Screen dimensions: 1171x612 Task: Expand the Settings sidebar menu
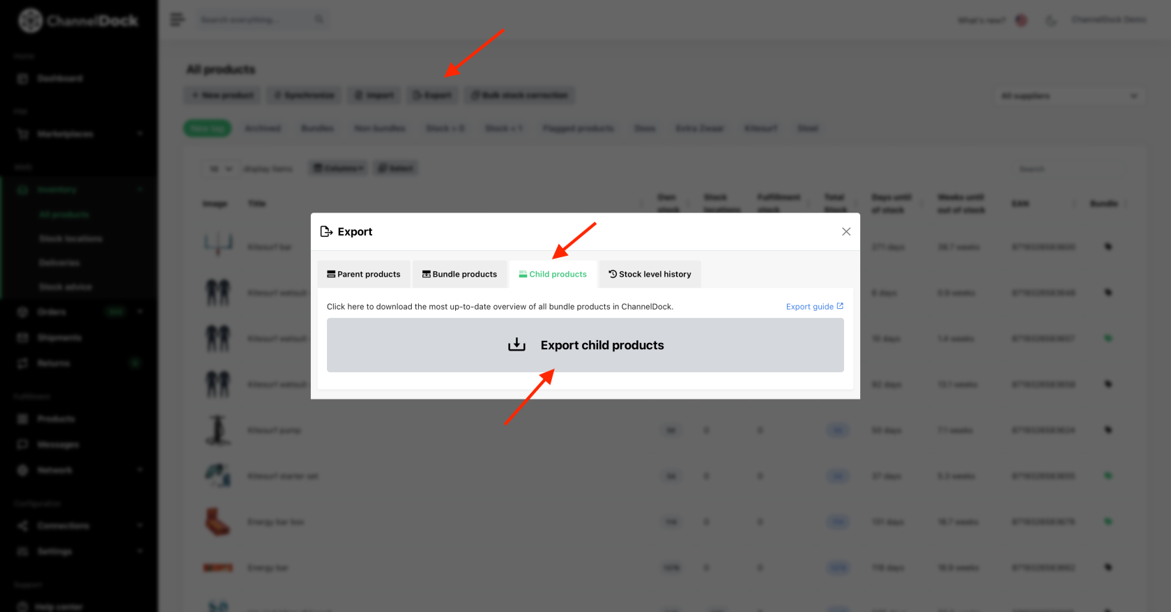click(x=140, y=551)
